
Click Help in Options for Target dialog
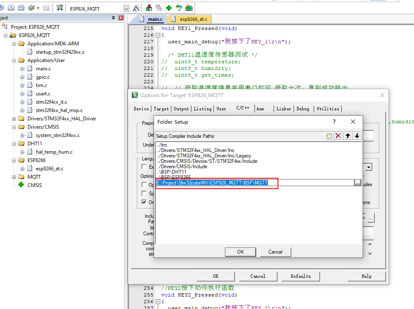point(366,276)
